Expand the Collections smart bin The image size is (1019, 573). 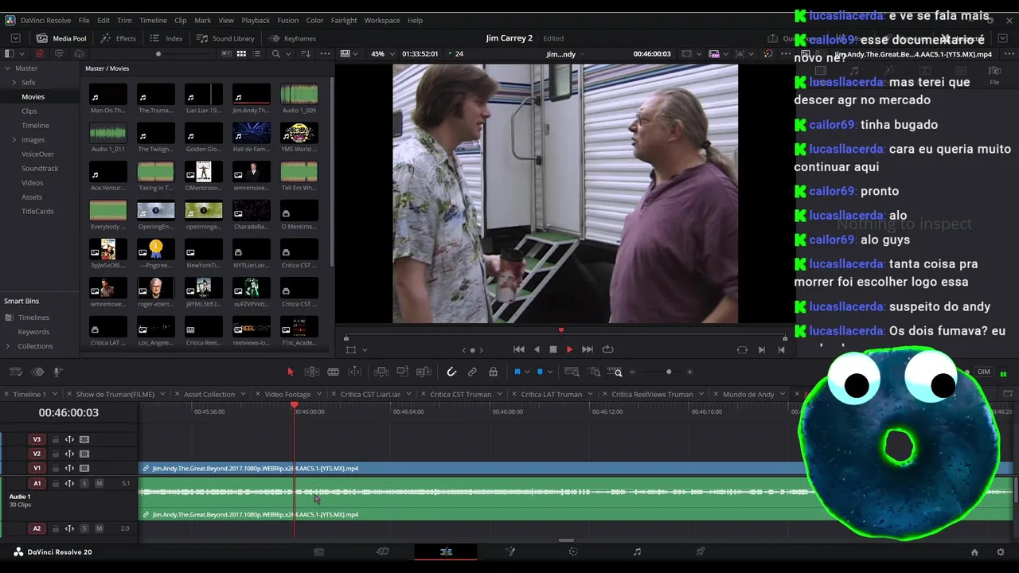click(x=7, y=346)
